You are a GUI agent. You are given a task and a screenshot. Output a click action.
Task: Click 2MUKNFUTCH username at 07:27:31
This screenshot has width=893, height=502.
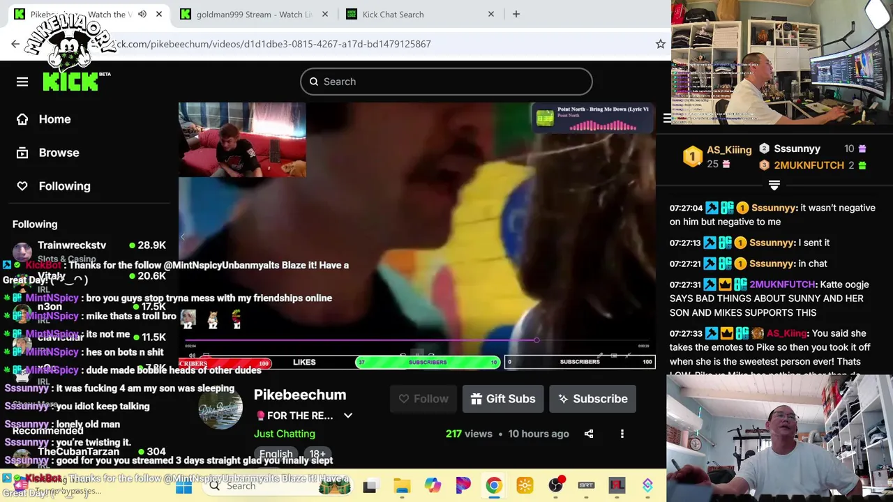pyautogui.click(x=781, y=284)
